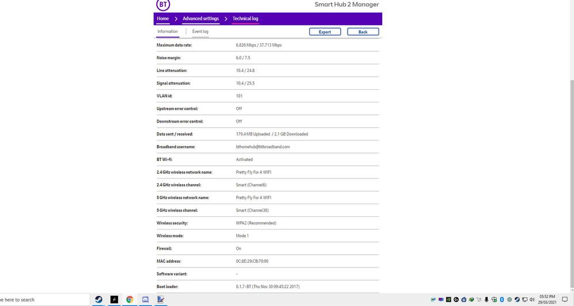Click the taskbar clock and date
Image resolution: width=574 pixels, height=306 pixels.
pos(547,300)
